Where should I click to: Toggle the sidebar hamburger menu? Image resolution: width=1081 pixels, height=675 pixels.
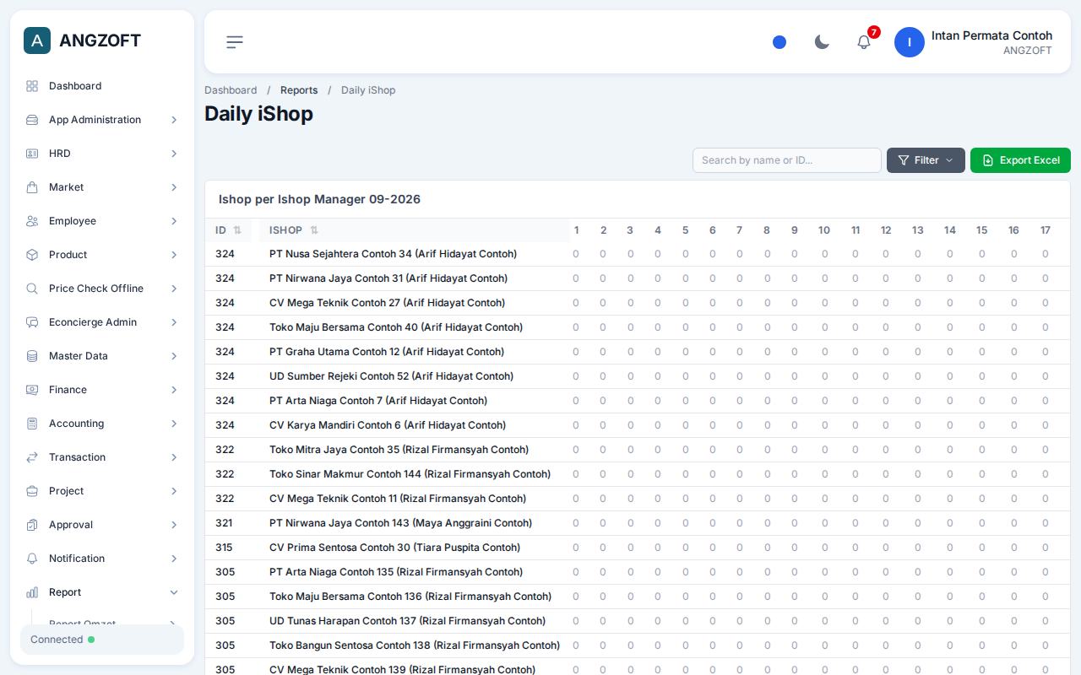[235, 41]
